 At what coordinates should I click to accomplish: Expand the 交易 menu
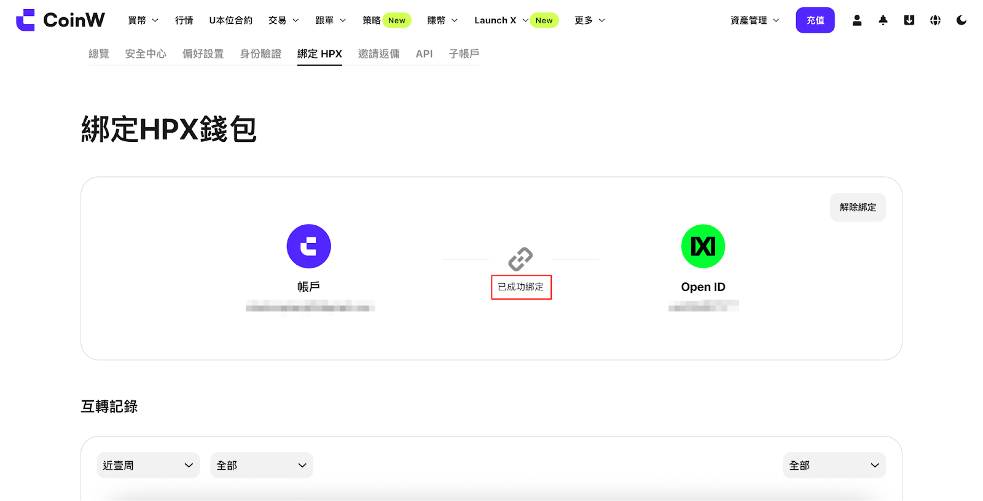[284, 20]
